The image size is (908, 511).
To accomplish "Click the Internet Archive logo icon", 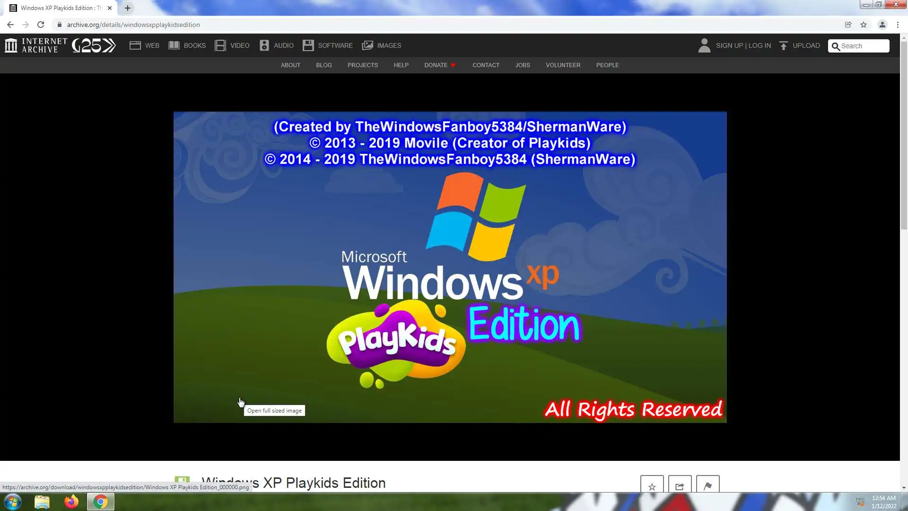I will click(x=11, y=45).
